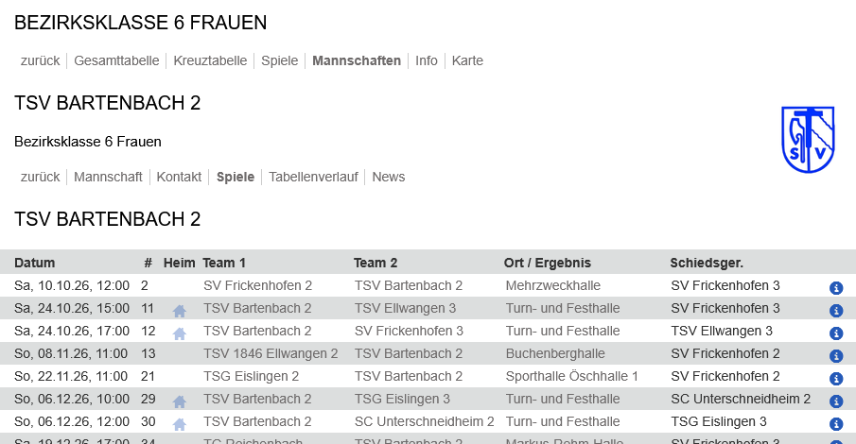The image size is (856, 444).
Task: Click SC Unterschneidheim 2 in Team 2 column
Action: [424, 421]
